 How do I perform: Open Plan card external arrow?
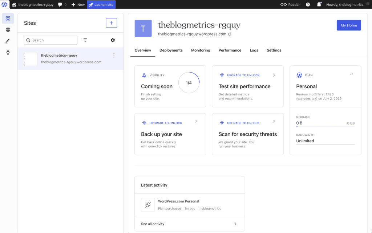pyautogui.click(x=351, y=74)
